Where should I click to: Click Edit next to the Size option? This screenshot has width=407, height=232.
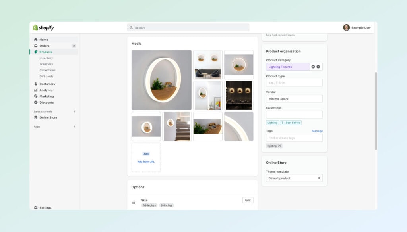pos(248,200)
